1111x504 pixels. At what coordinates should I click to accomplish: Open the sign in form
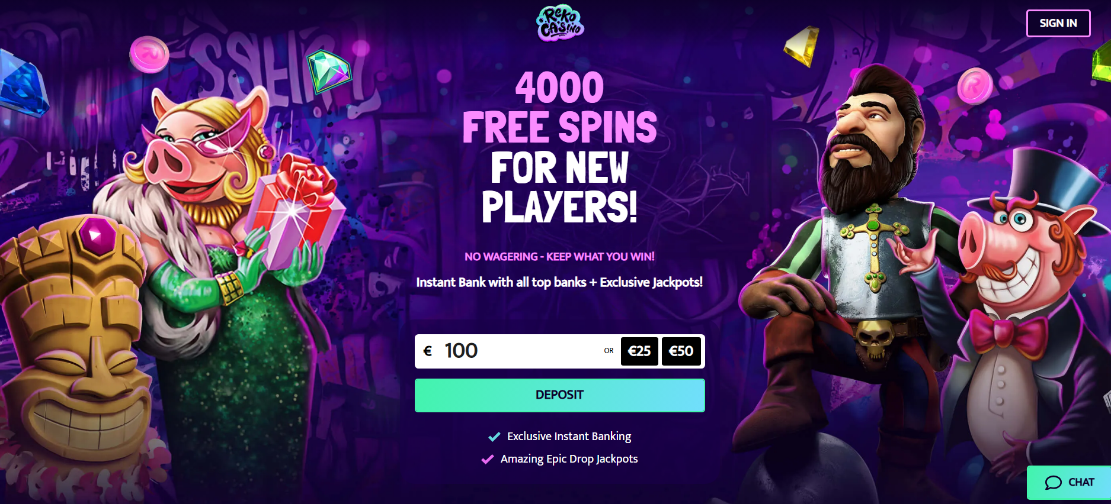click(x=1058, y=23)
